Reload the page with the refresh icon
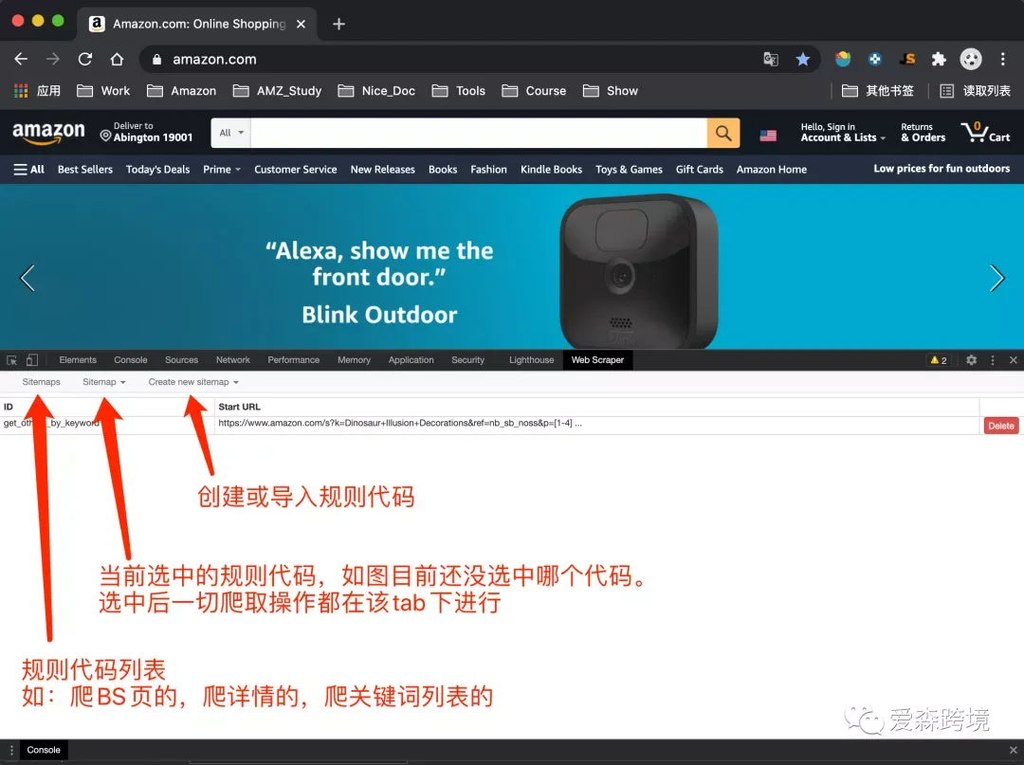This screenshot has height=765, width=1024. click(85, 60)
